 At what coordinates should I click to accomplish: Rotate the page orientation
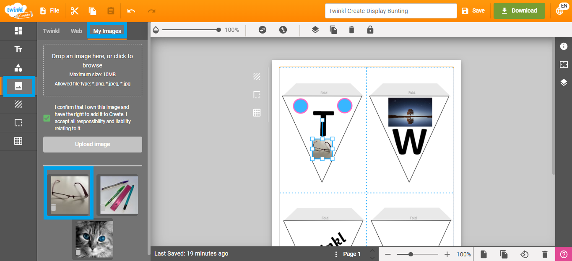pyautogui.click(x=524, y=254)
